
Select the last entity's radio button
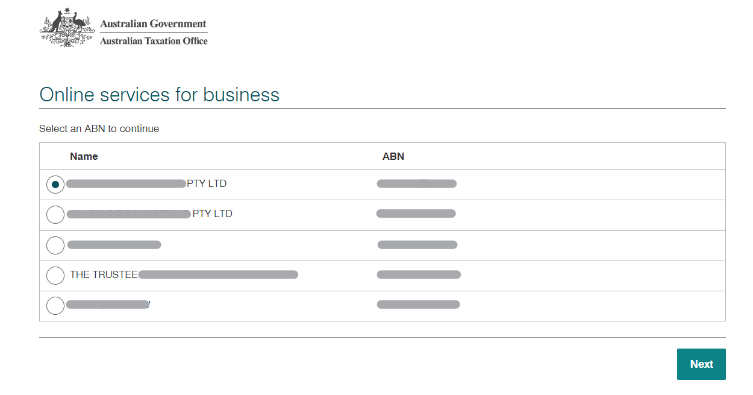click(55, 305)
